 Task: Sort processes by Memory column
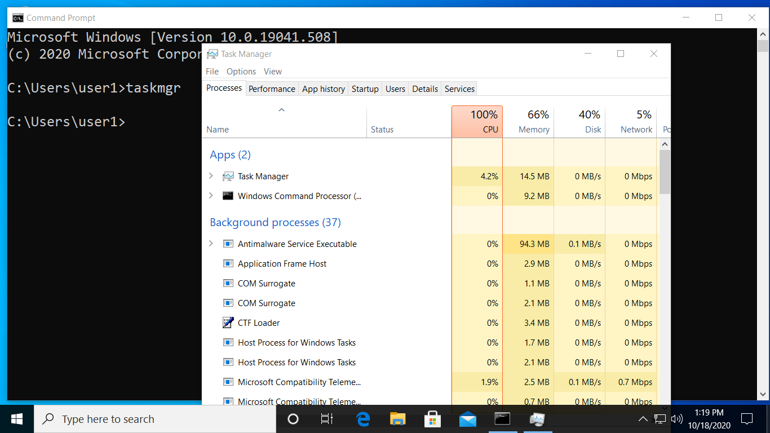(x=528, y=121)
